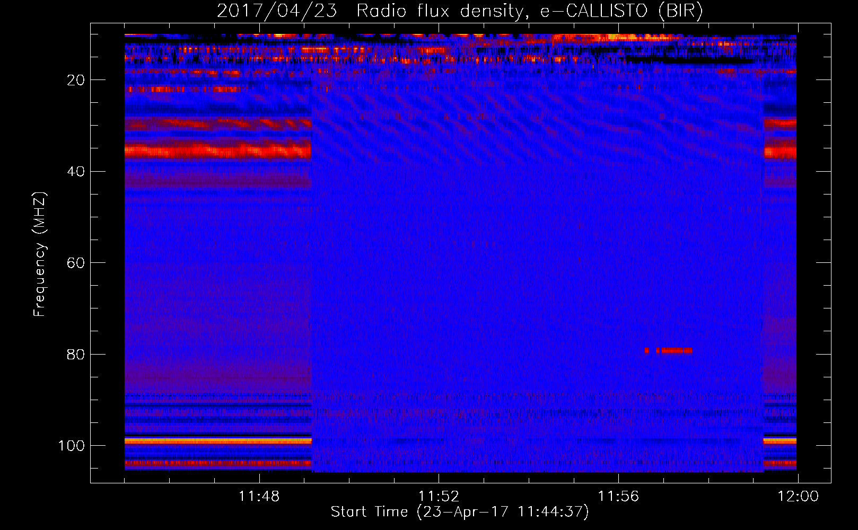Click the 40 MHz frequency tick label
Screen dimensions: 858x530
[x=76, y=172]
